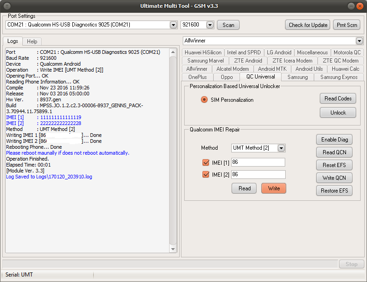Click the 'Serial: UMT' status bar text
This screenshot has width=367, height=282.
(19, 275)
